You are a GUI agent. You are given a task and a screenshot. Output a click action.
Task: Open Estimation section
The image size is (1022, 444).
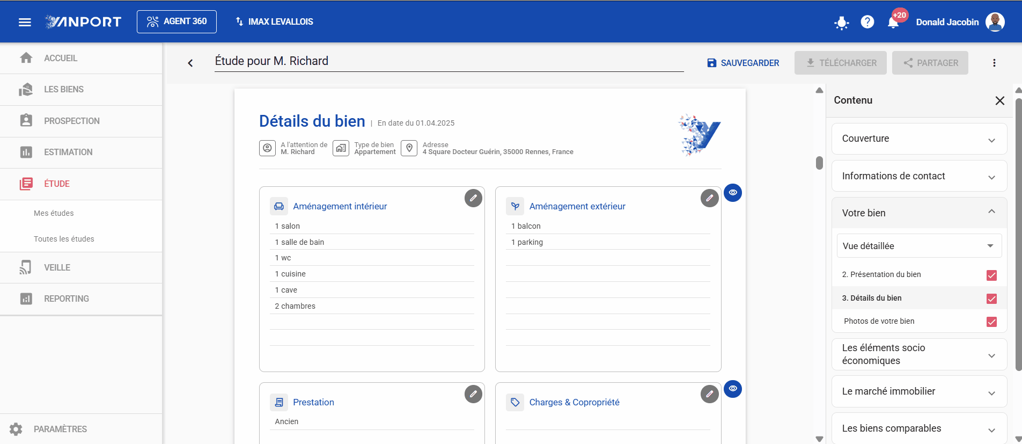pos(81,152)
